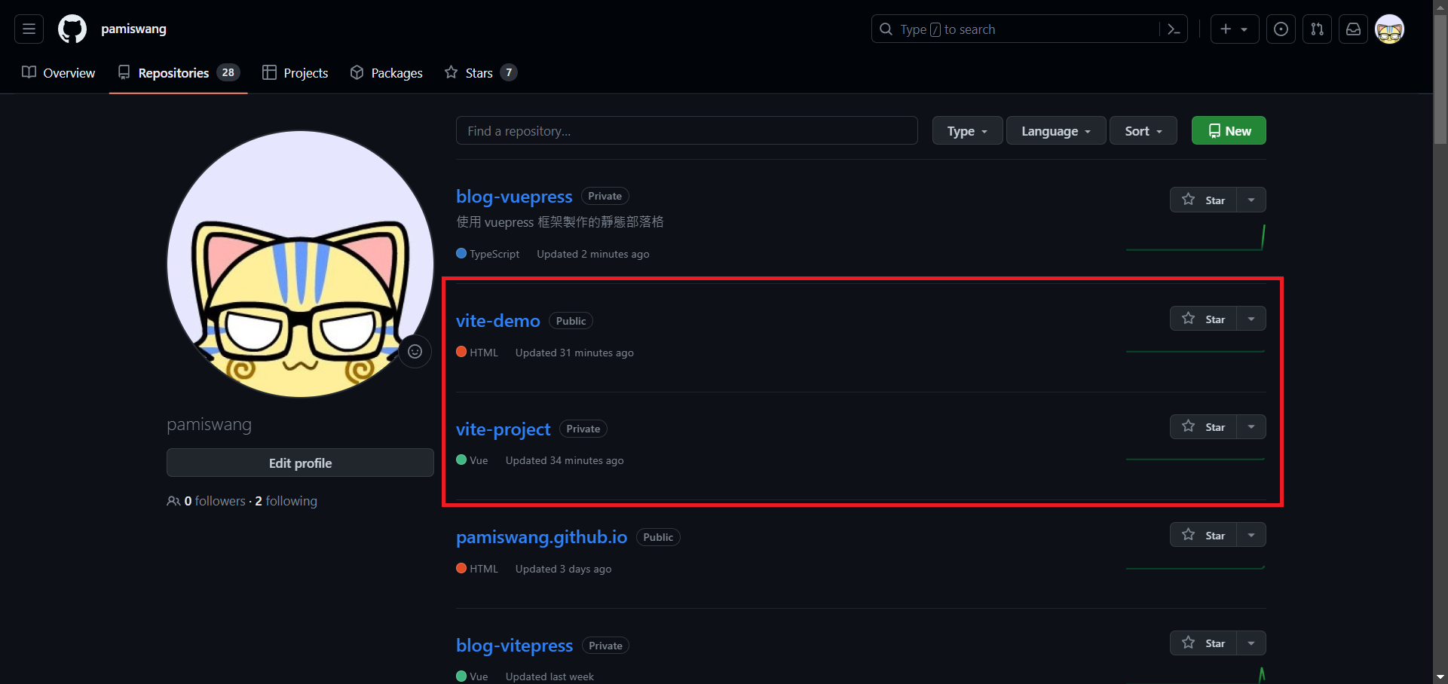
Task: Click 'Updated 31 minutes ago' text
Action: [x=574, y=353]
